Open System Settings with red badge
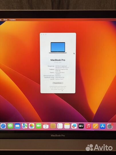Image resolution: width=116 pixels, height=155 pixels. point(110,126)
